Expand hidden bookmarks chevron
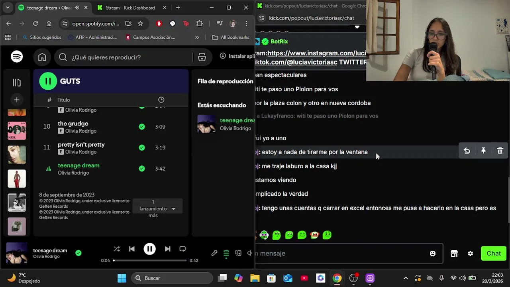510x287 pixels. click(x=197, y=37)
